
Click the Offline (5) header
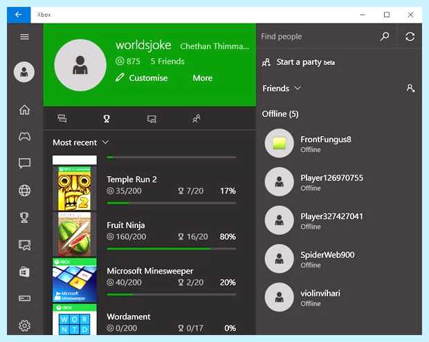(280, 114)
